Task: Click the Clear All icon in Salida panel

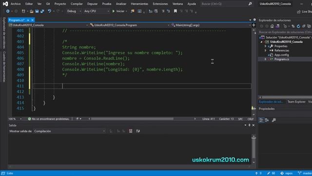Action: (131, 131)
